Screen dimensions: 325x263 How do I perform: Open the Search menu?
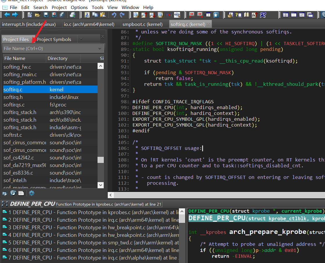pyautogui.click(x=40, y=7)
